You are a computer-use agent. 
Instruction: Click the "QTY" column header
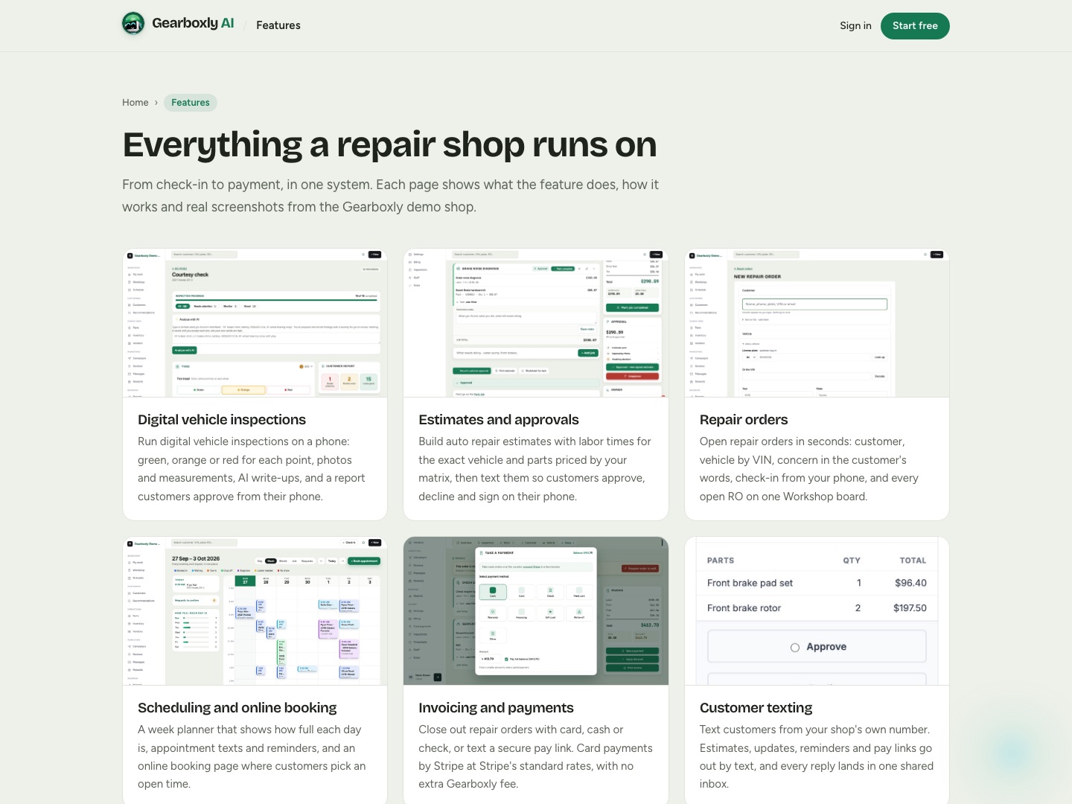tap(852, 561)
